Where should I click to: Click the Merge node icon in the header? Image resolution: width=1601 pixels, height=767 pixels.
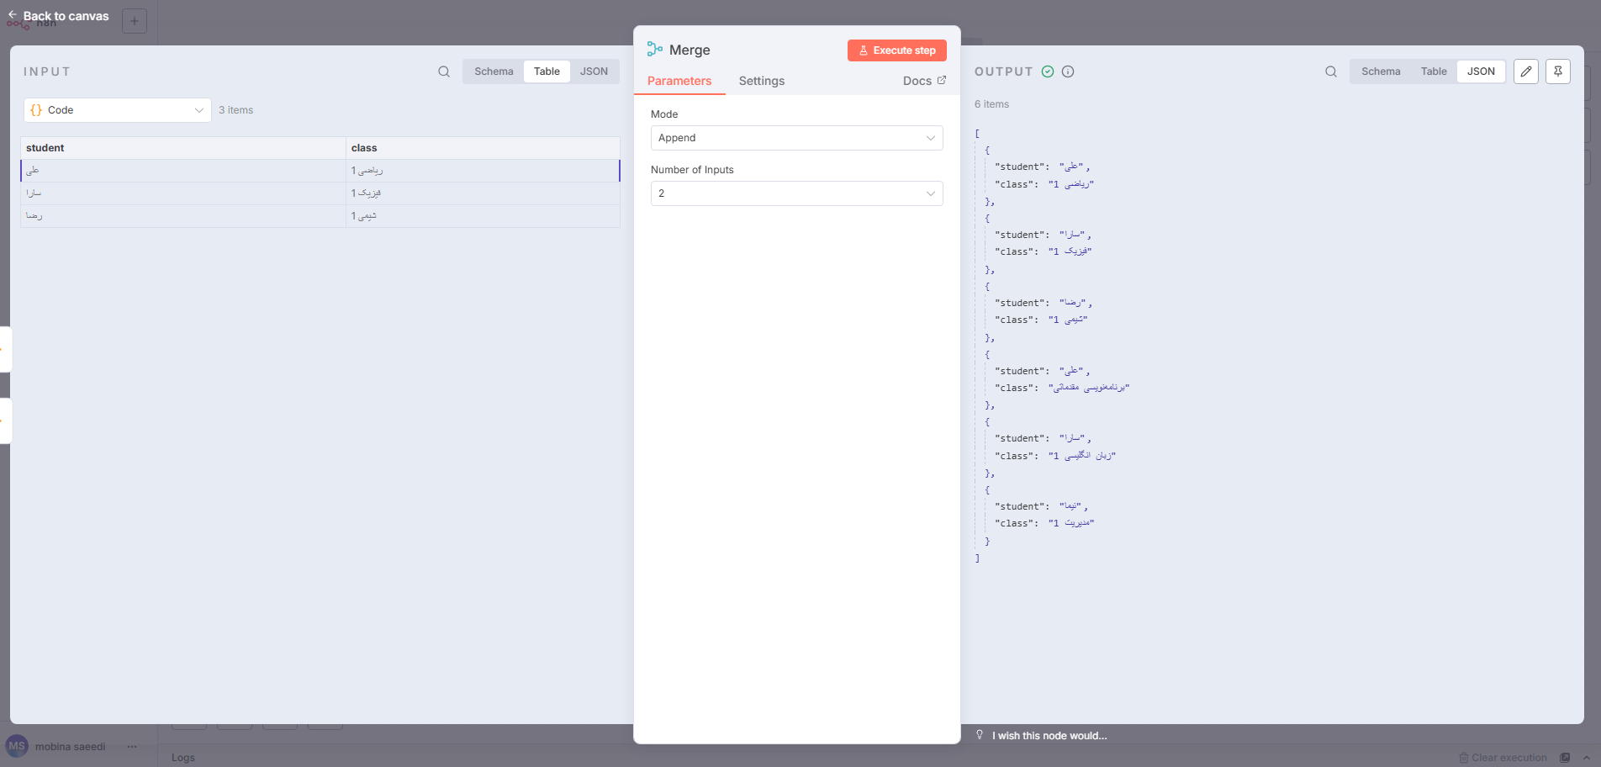[654, 50]
